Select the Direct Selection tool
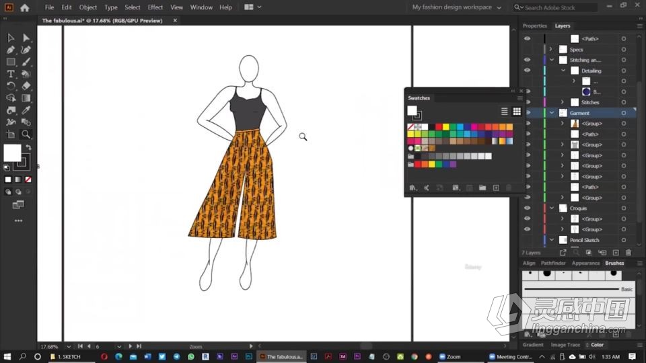Viewport: 646px width, 363px height. pyautogui.click(x=26, y=38)
